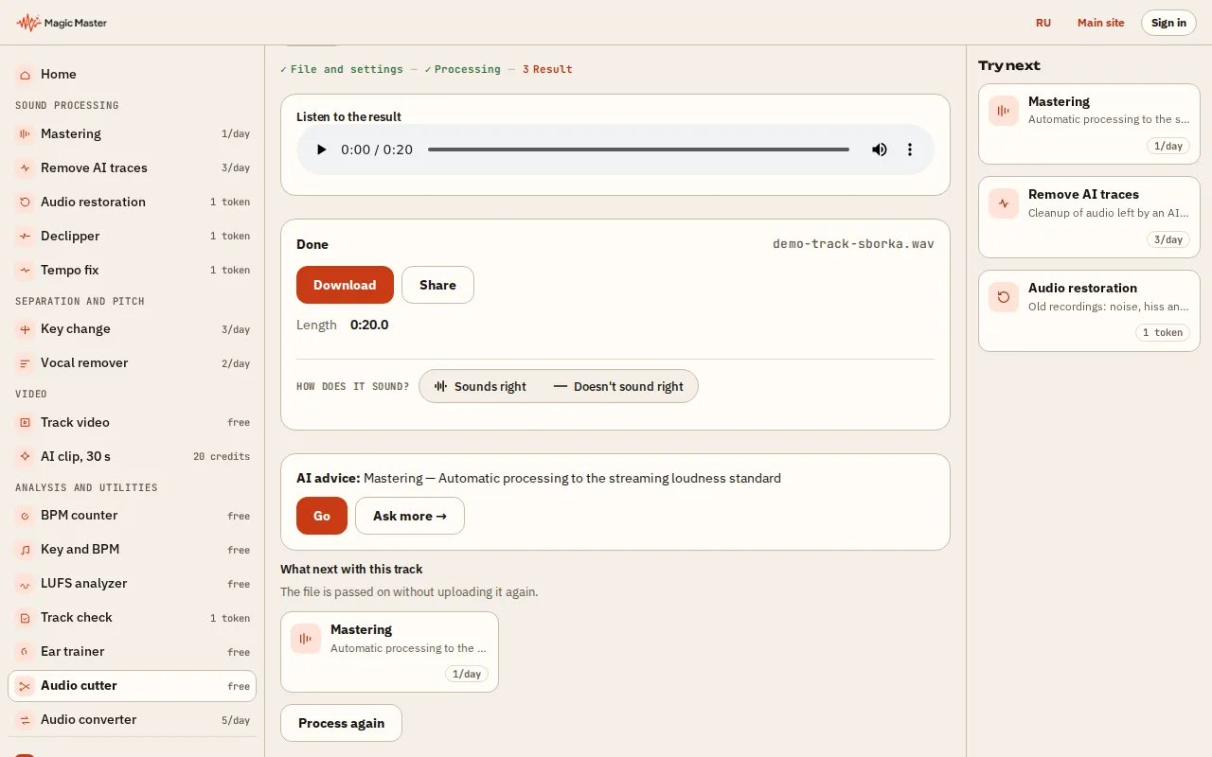The height and width of the screenshot is (757, 1212).
Task: Select the 3 Result step
Action: tap(547, 69)
